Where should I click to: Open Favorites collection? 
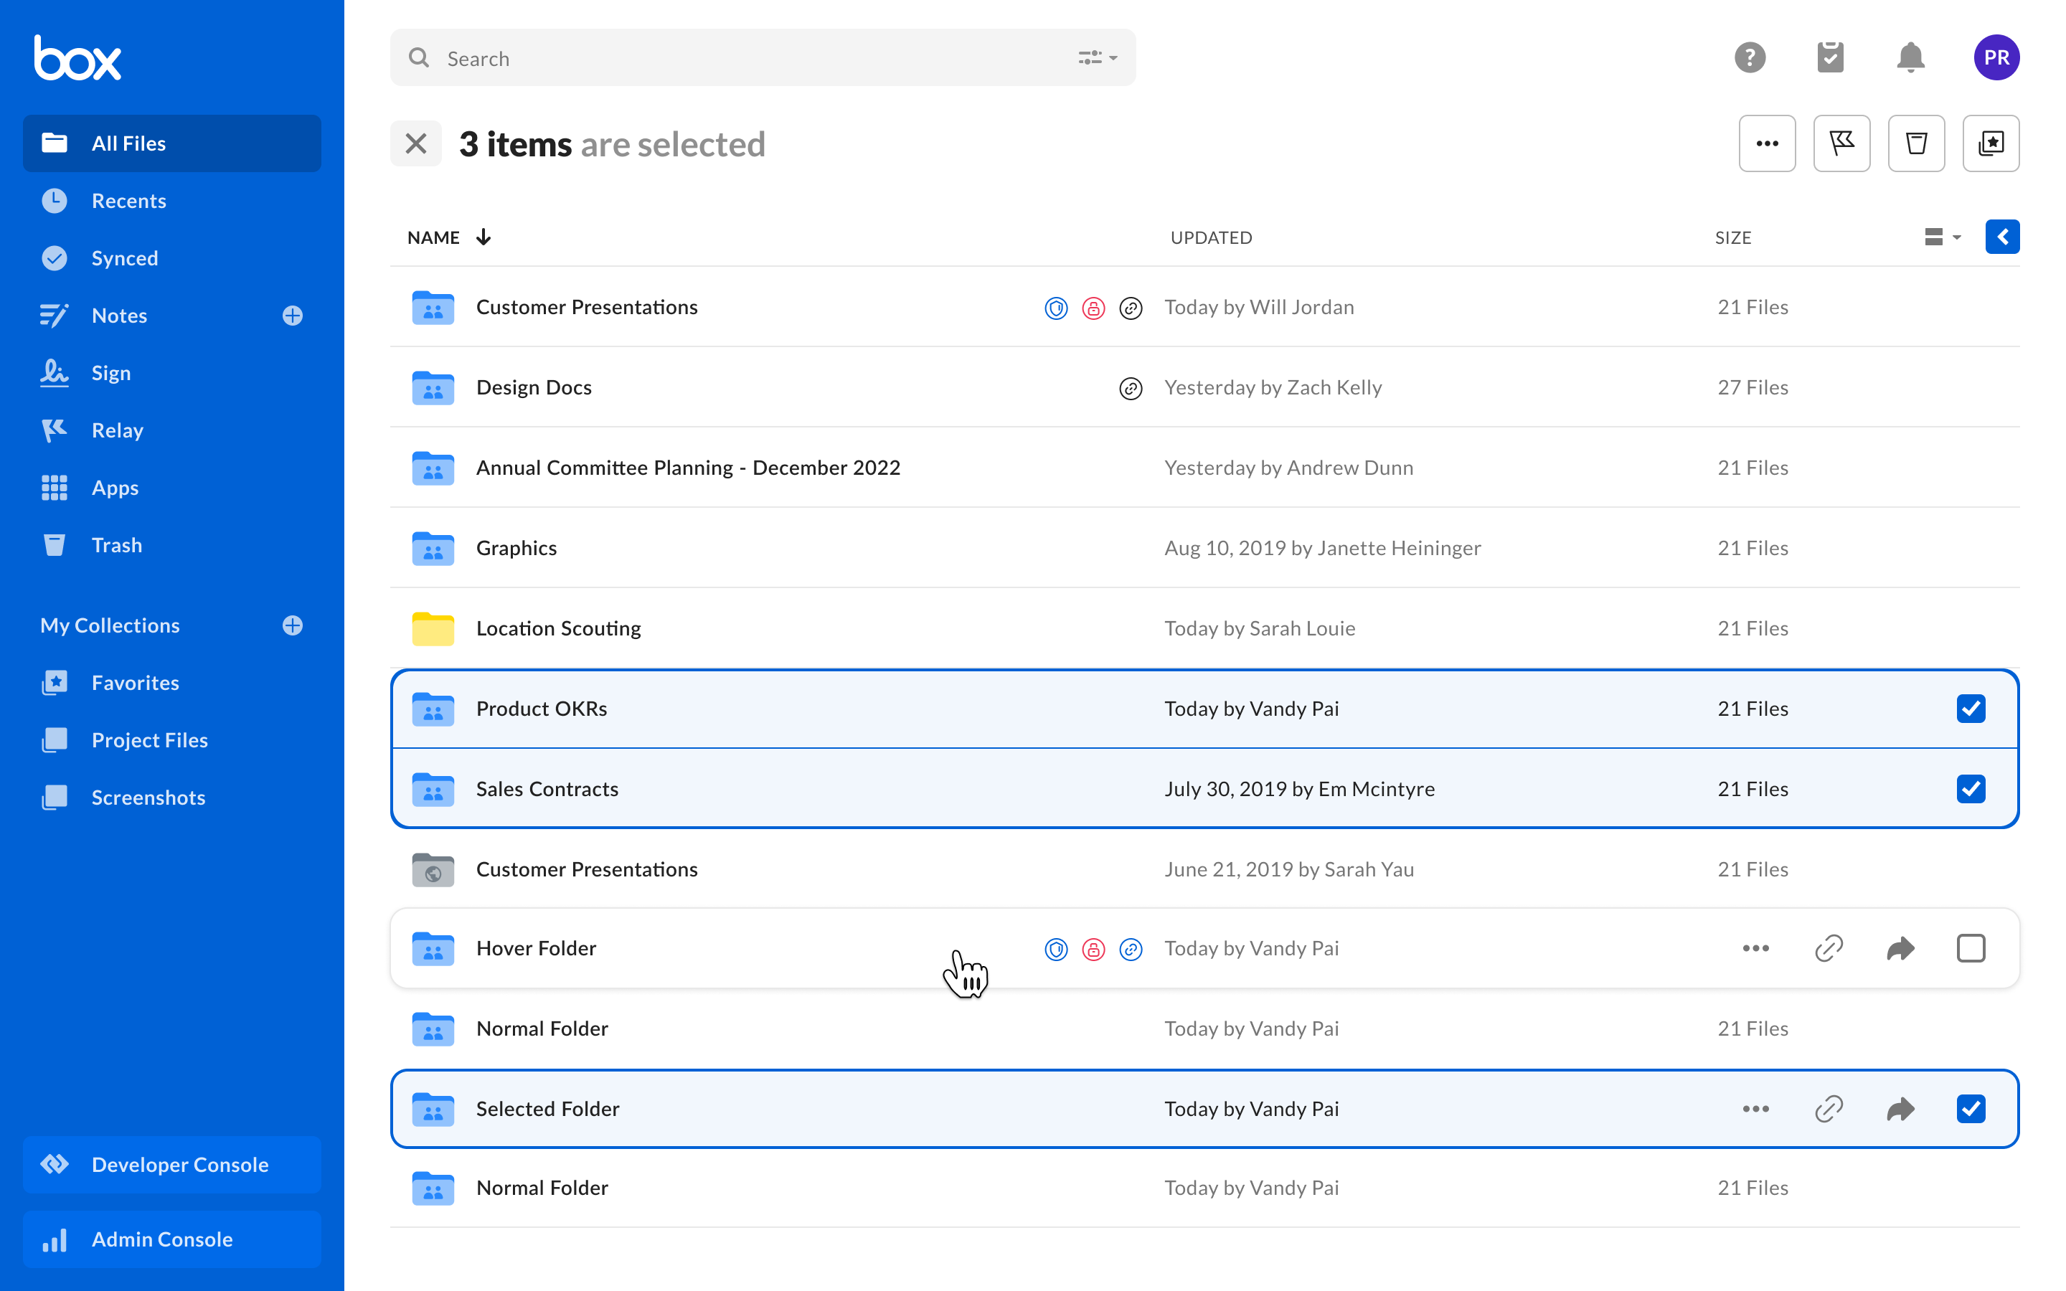[135, 683]
